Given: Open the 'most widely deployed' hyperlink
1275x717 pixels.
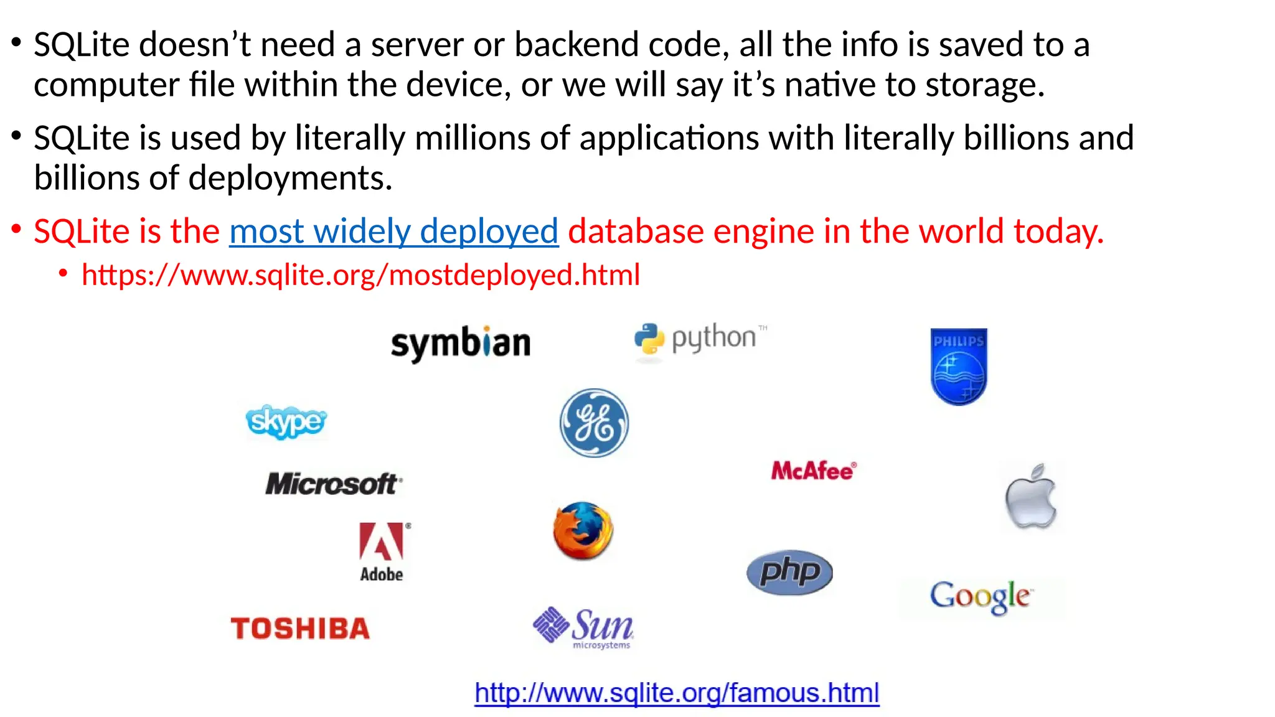Looking at the screenshot, I should pos(394,231).
